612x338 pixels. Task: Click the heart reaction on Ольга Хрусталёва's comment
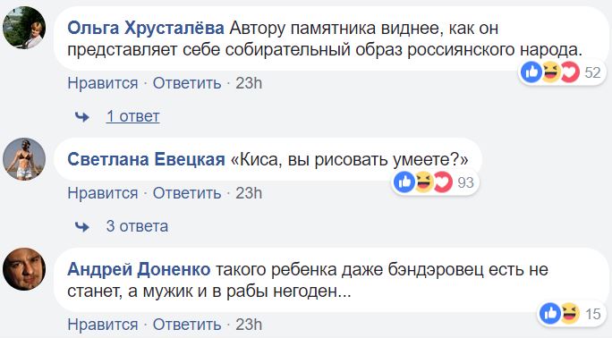(x=570, y=72)
